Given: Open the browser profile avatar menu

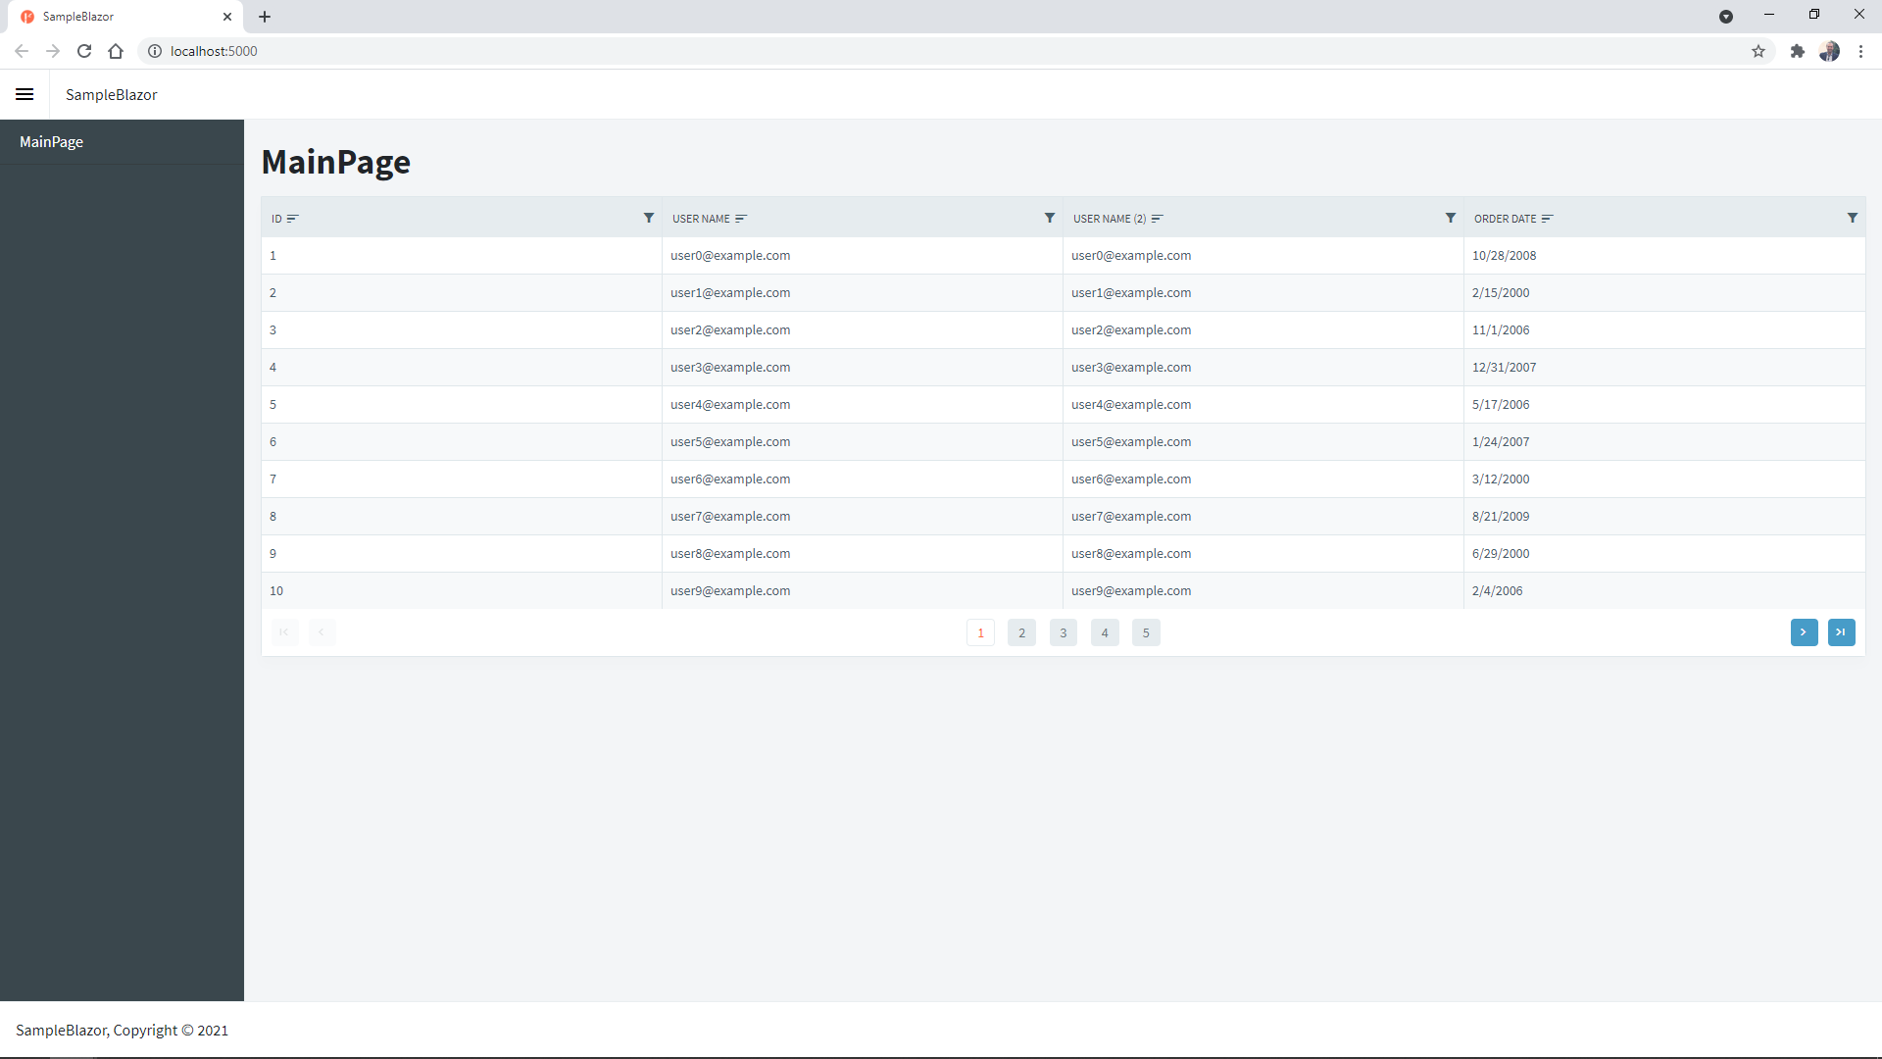Looking at the screenshot, I should coord(1830,51).
